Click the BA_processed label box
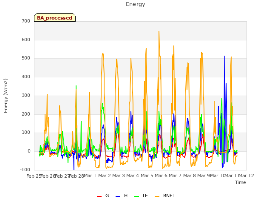The width and height of the screenshot is (272, 204). tap(55, 17)
